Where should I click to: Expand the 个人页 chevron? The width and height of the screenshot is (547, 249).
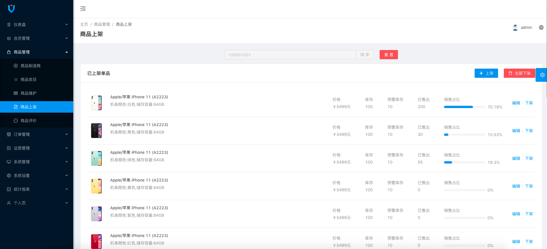[67, 203]
